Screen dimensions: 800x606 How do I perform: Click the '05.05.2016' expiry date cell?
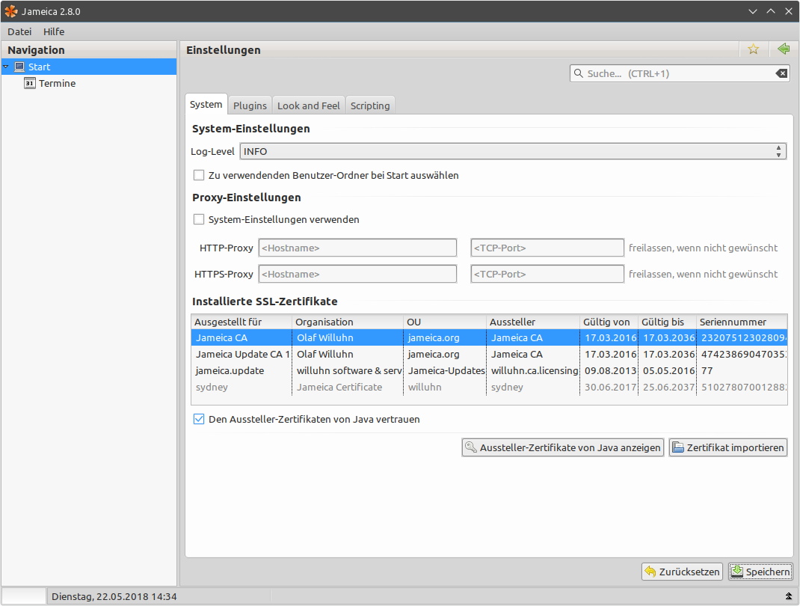click(x=669, y=370)
